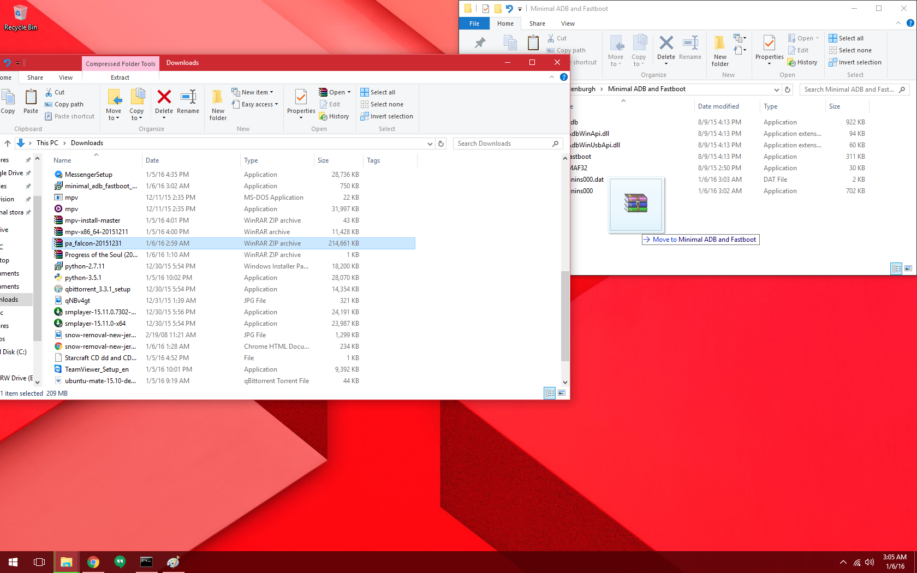Open Hangouts from the taskbar
917x573 pixels.
pos(120,562)
